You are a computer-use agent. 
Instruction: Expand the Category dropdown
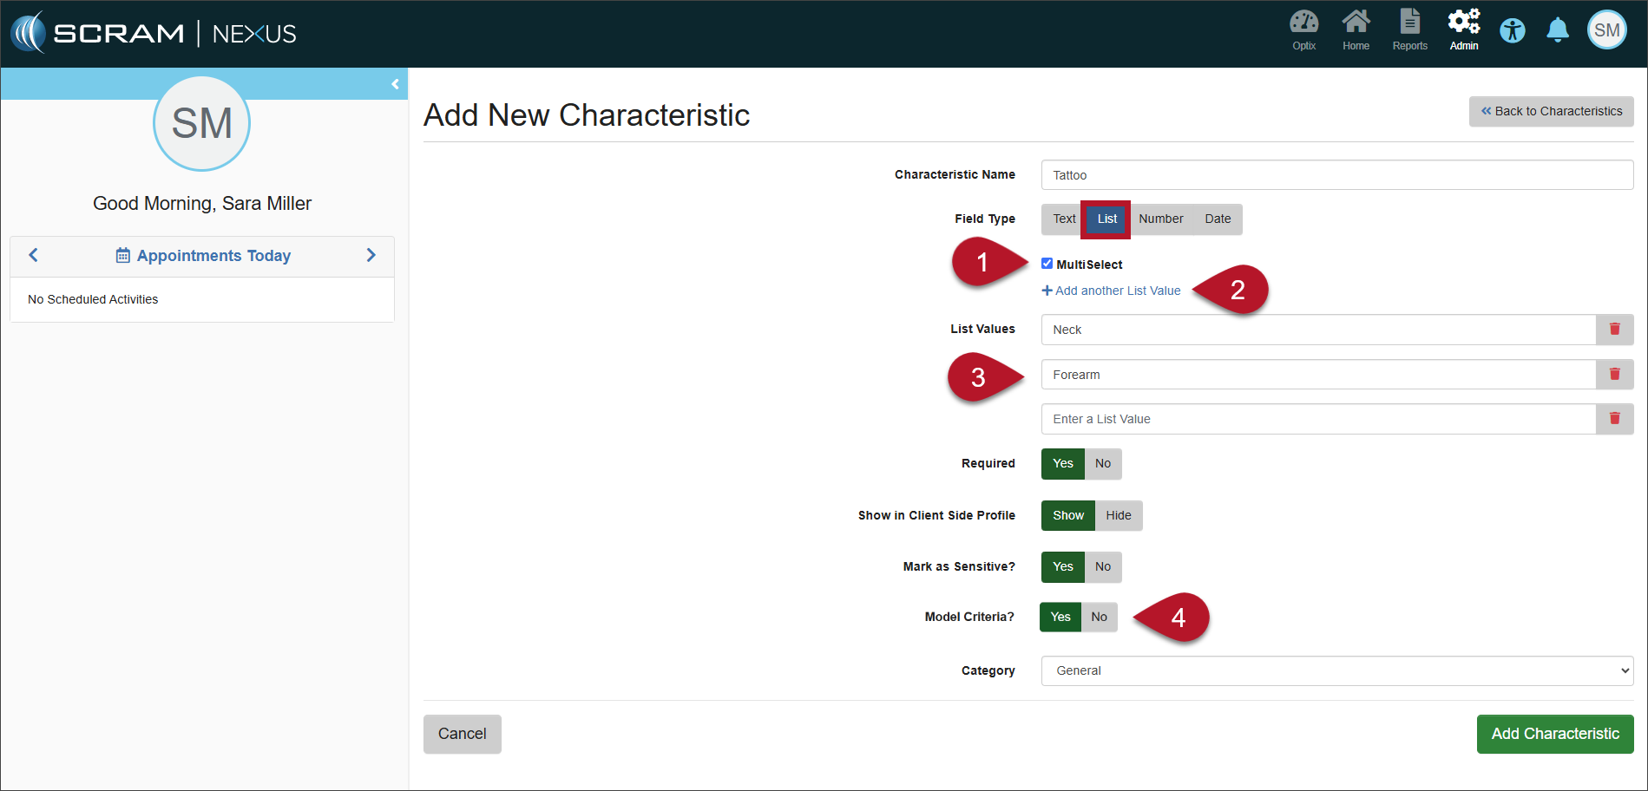[1336, 671]
